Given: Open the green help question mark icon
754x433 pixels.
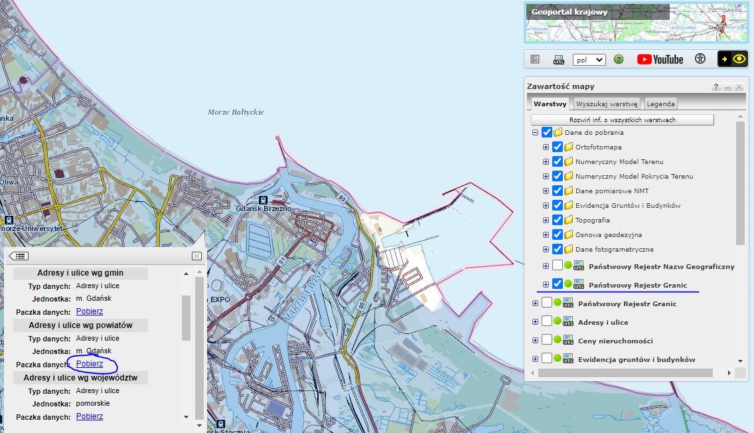Looking at the screenshot, I should (x=619, y=59).
